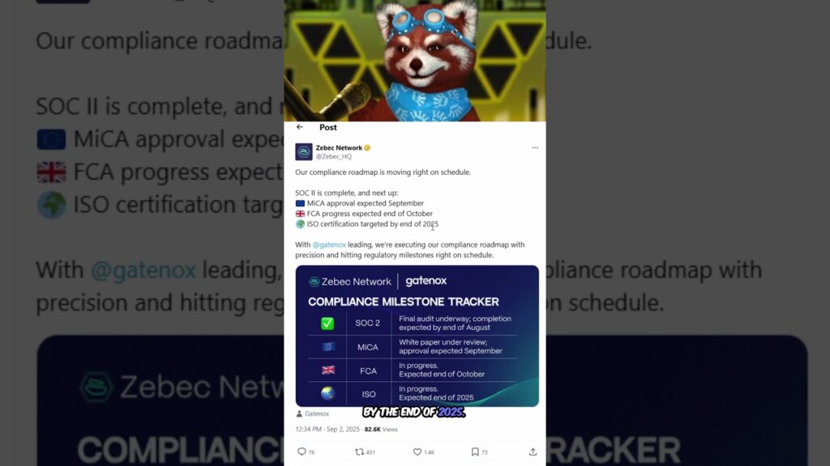Bookmark the post with the bookmark icon
Image resolution: width=830 pixels, height=466 pixels.
tap(475, 451)
